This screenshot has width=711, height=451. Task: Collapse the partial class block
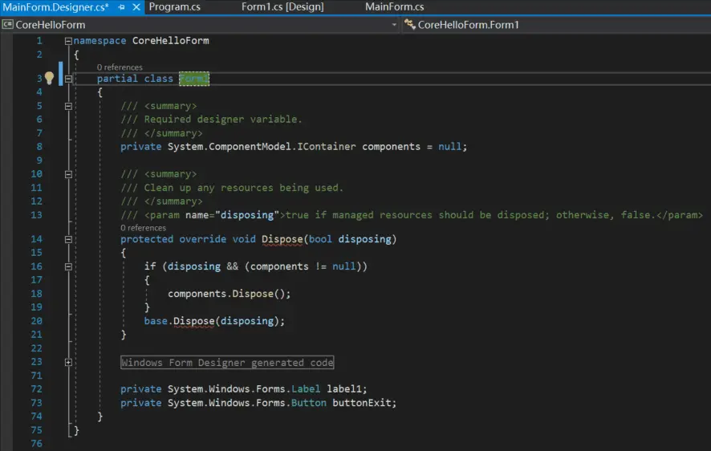[x=68, y=79]
